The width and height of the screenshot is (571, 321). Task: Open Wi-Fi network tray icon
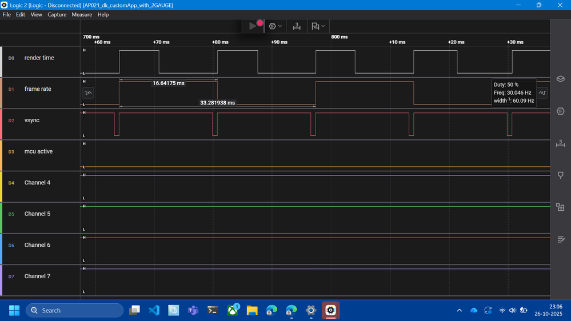(x=502, y=311)
